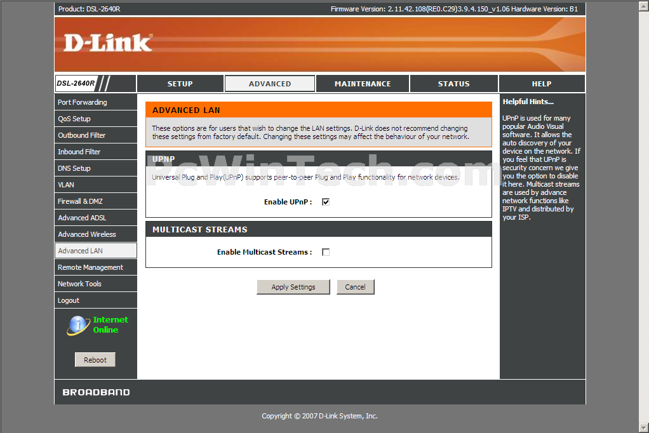649x433 pixels.
Task: Click the Copyright 2007 D-Link footer text
Action: click(x=319, y=416)
